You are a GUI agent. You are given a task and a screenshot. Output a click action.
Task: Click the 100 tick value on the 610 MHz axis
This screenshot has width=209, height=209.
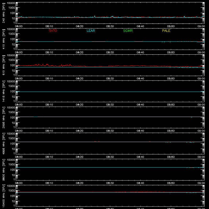(13, 65)
